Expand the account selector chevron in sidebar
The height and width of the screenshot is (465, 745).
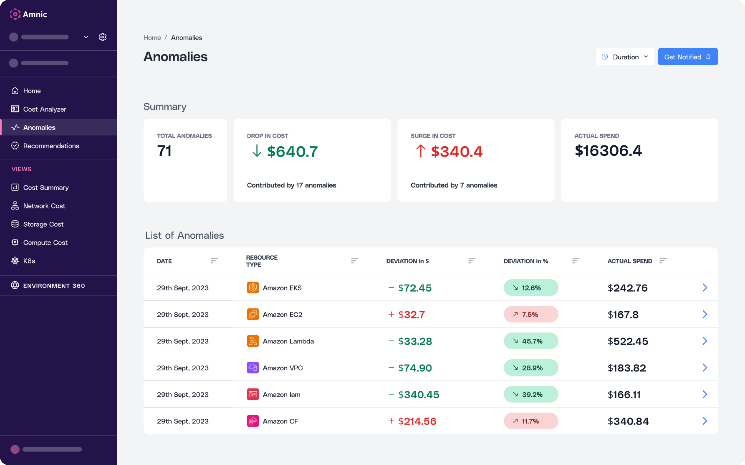[x=86, y=37]
